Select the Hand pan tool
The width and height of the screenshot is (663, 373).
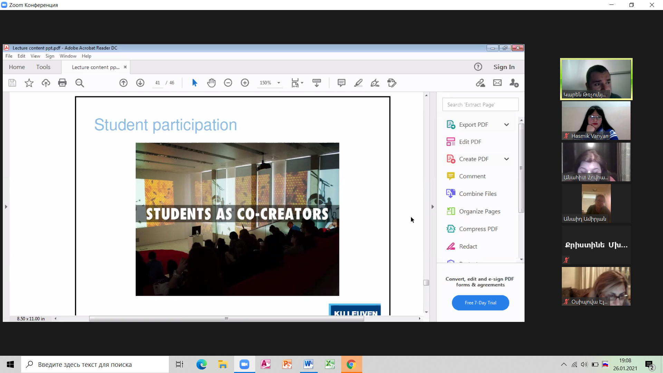211,83
